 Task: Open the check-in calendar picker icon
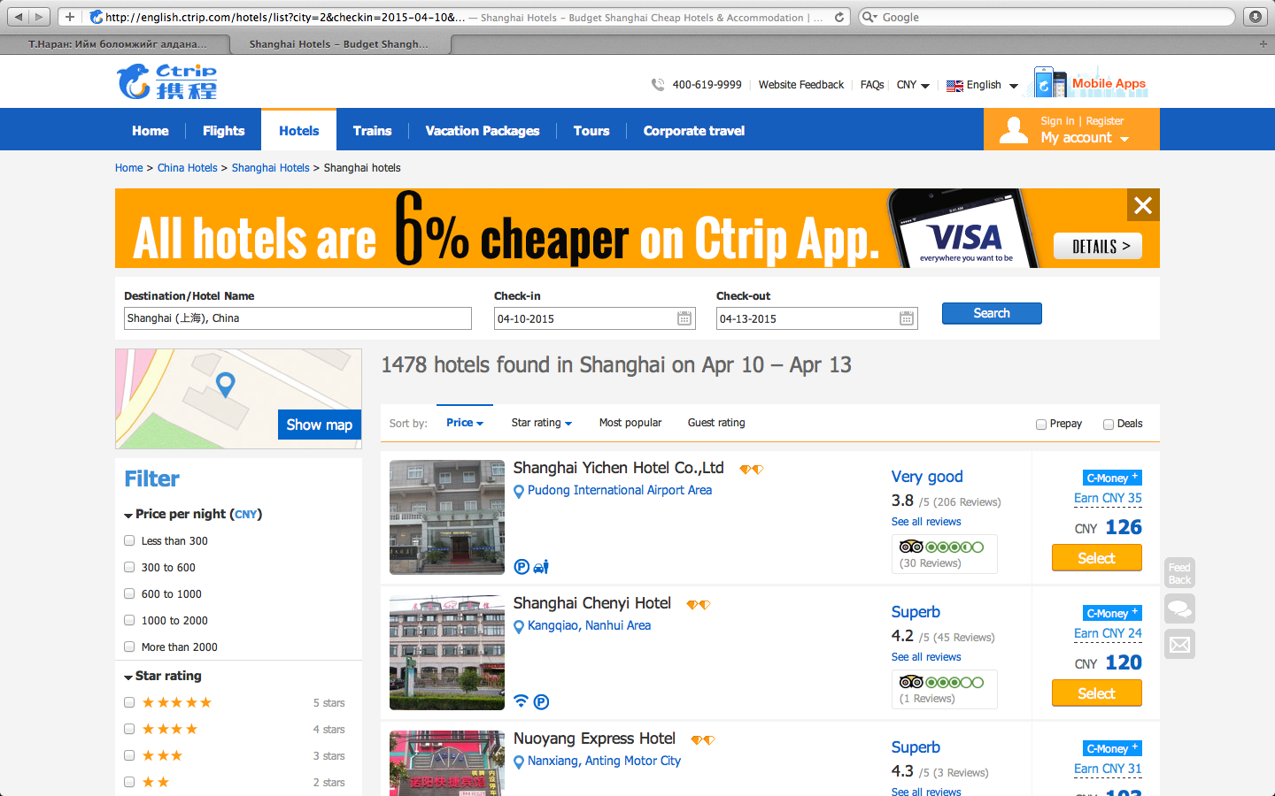click(684, 318)
